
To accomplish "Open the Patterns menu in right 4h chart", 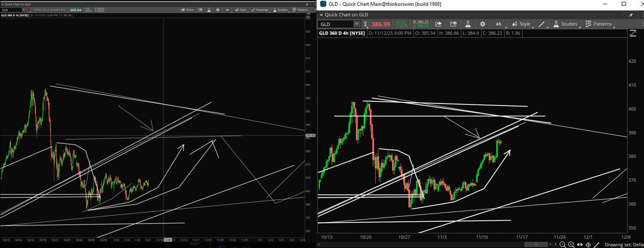I will [599, 24].
